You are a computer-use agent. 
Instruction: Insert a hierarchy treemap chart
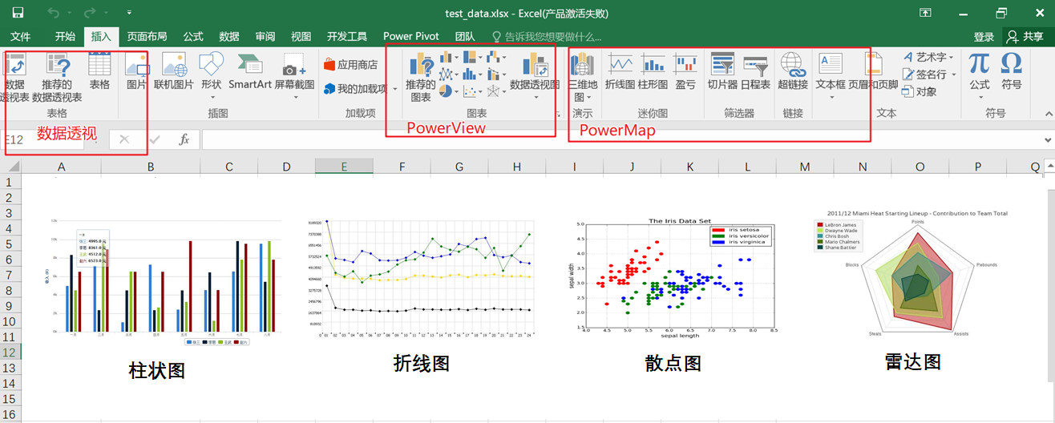tap(473, 57)
